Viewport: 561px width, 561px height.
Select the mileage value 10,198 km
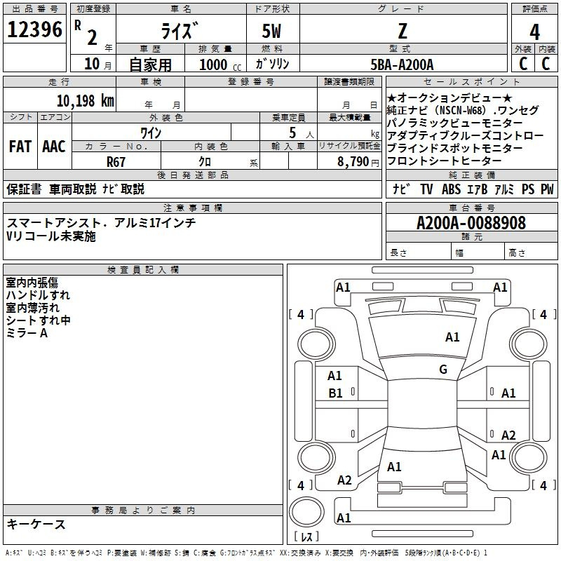pyautogui.click(x=85, y=101)
